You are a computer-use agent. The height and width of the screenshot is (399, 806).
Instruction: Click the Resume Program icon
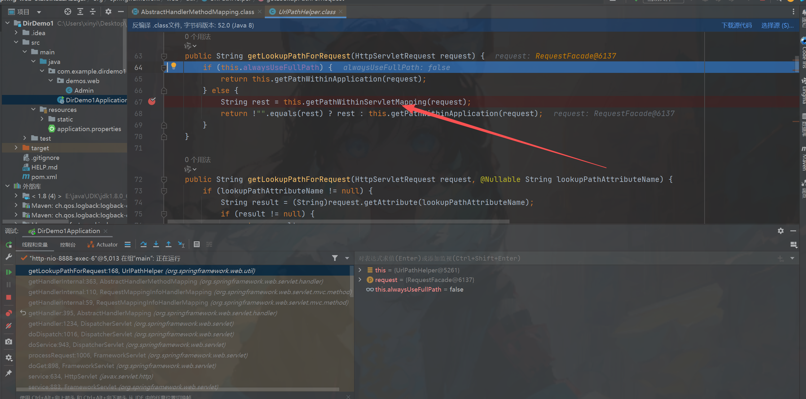point(9,272)
